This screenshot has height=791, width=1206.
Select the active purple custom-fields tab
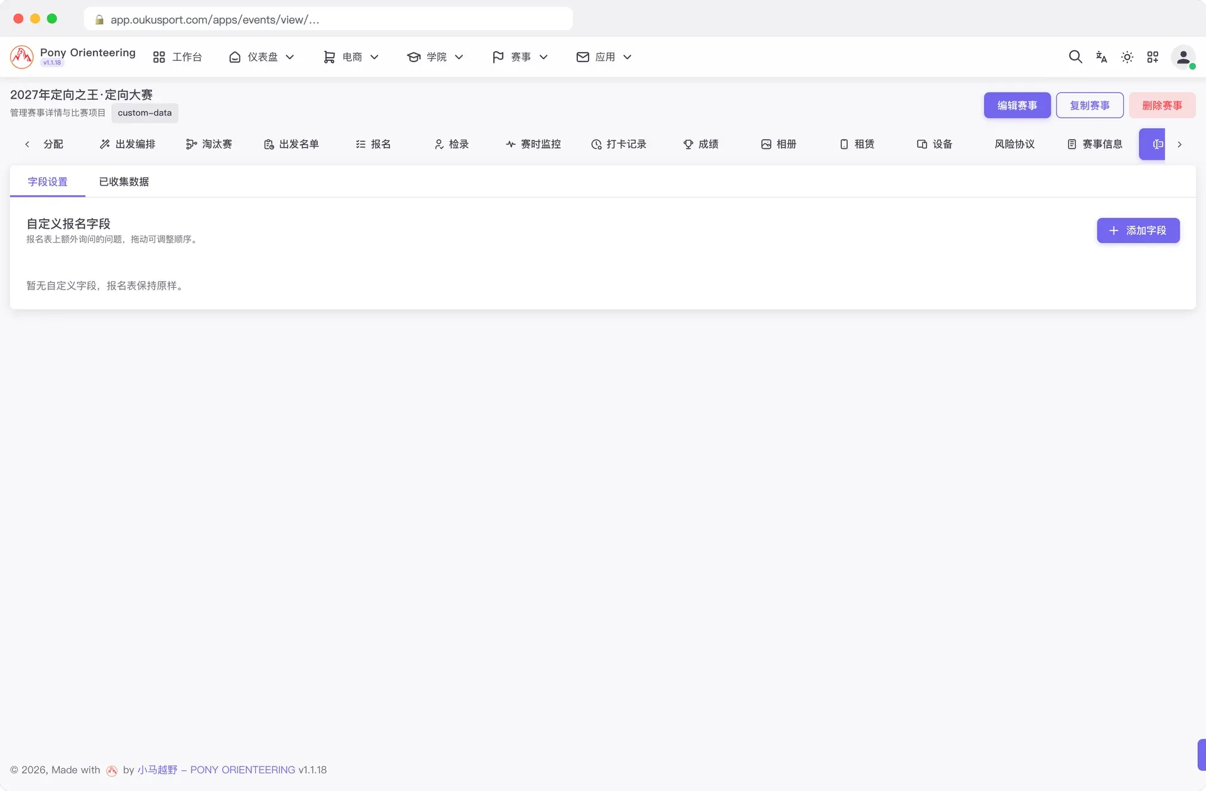click(1153, 145)
